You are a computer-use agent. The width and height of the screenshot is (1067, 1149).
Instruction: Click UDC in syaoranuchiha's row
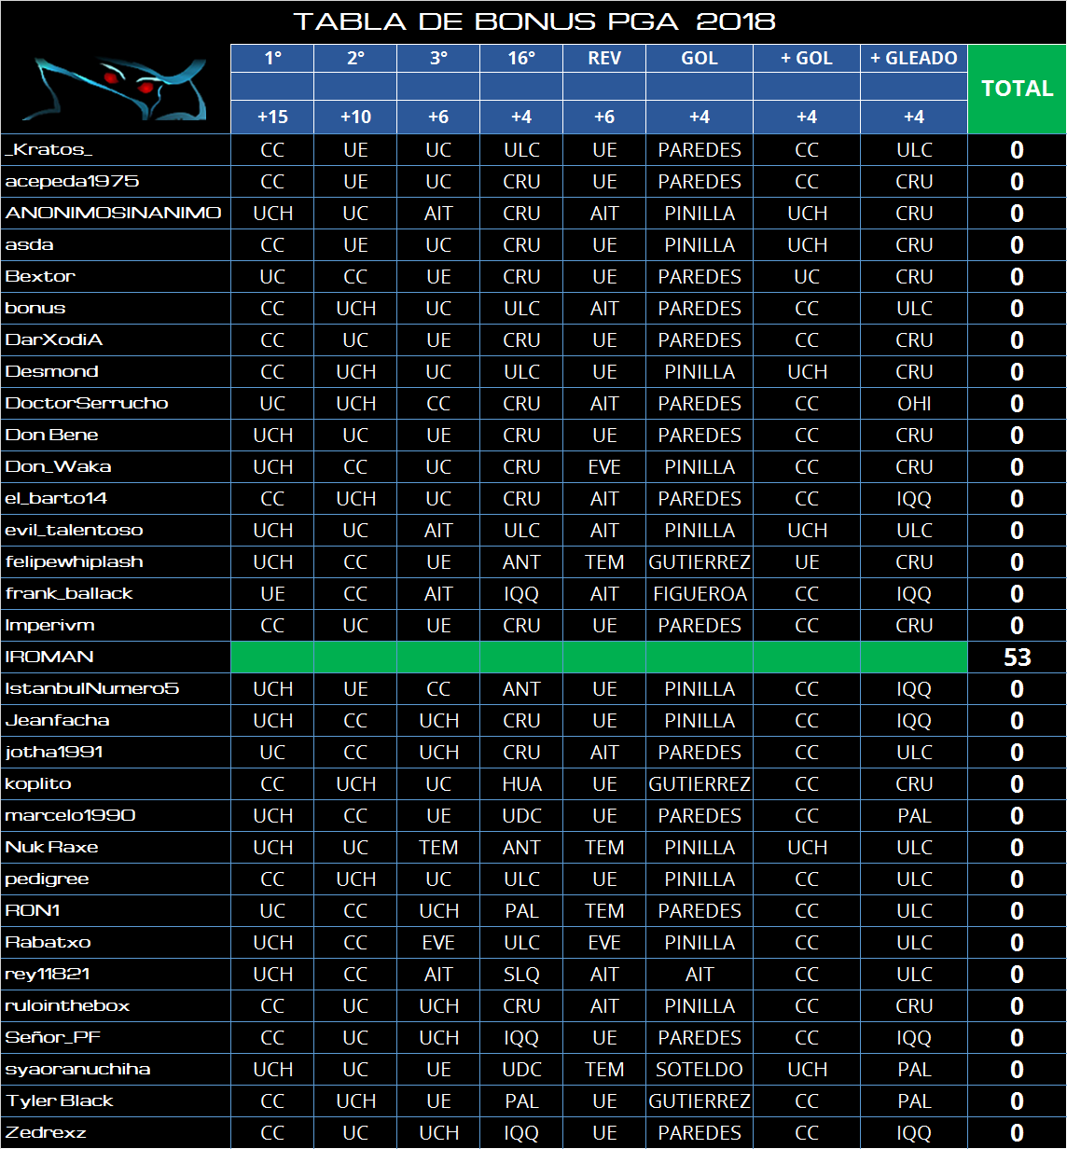pyautogui.click(x=521, y=1070)
